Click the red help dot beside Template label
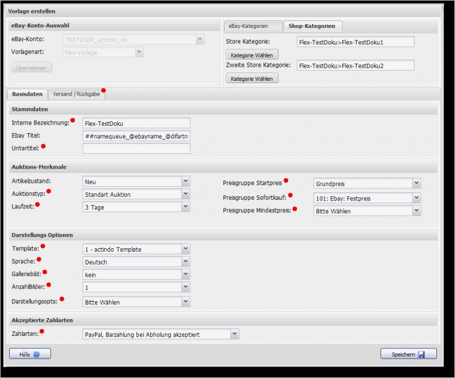 coord(43,246)
